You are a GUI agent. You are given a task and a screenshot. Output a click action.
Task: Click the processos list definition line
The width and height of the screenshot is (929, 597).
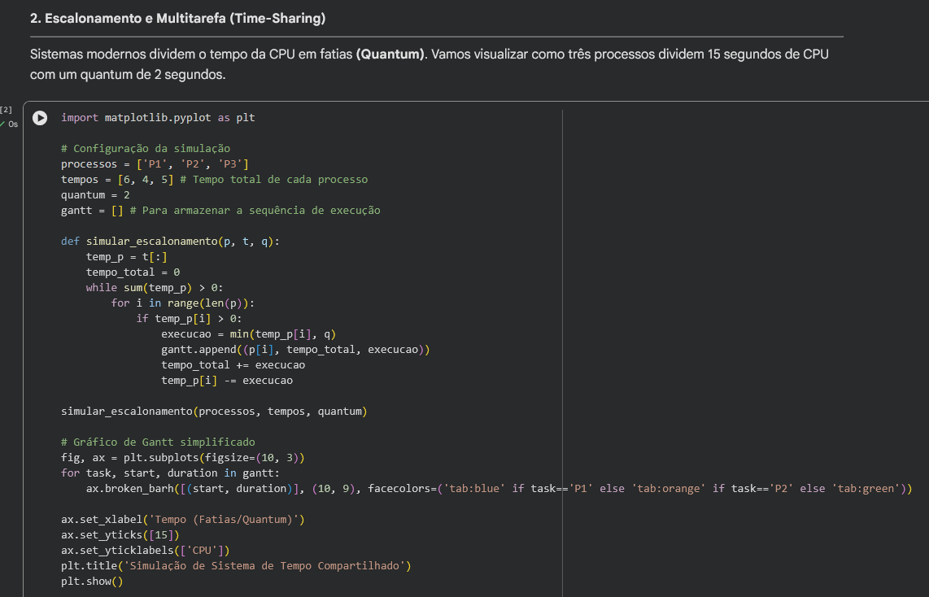[x=149, y=164]
